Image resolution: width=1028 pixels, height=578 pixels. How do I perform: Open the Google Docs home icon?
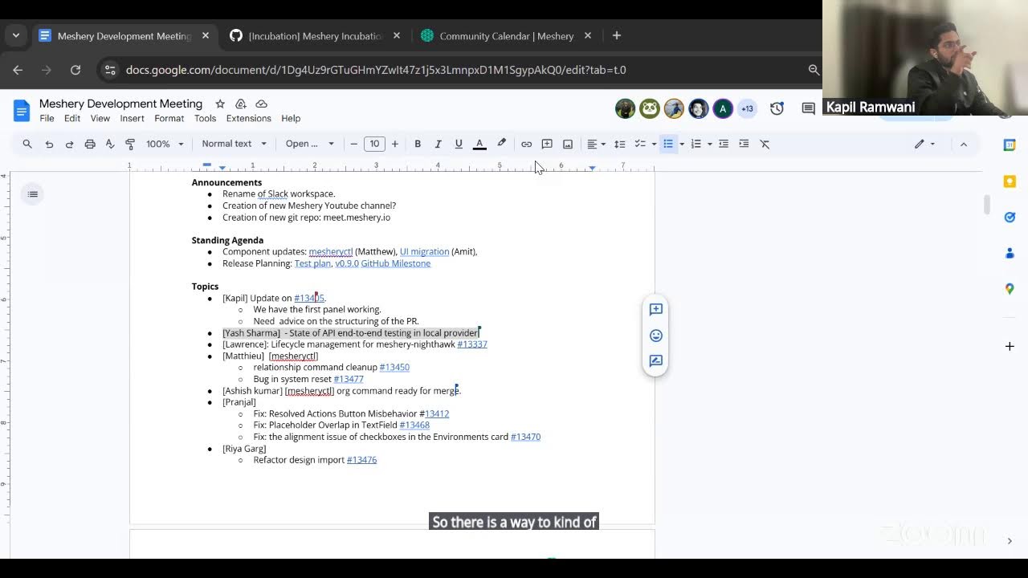tap(22, 110)
